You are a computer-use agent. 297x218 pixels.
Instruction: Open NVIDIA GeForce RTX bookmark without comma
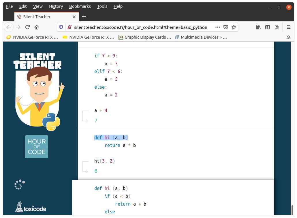(89, 37)
